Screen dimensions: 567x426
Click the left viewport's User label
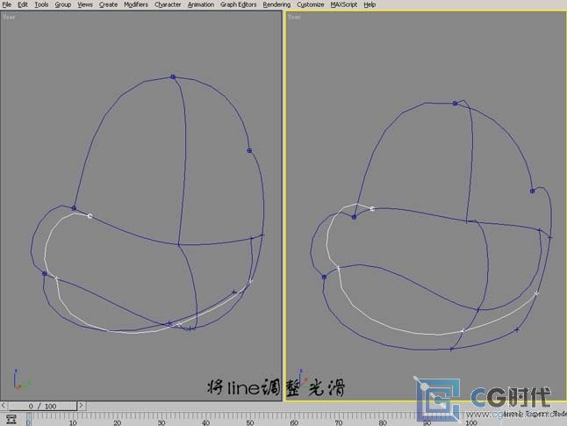coord(10,16)
